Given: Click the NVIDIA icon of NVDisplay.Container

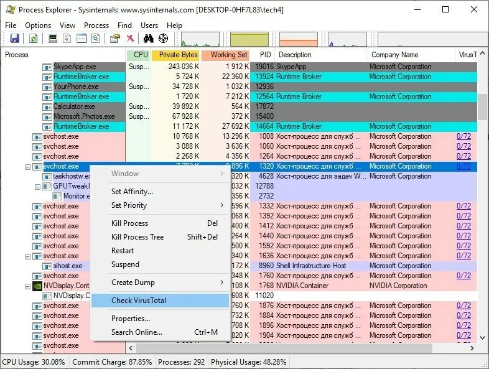Looking at the screenshot, I should coord(37,286).
